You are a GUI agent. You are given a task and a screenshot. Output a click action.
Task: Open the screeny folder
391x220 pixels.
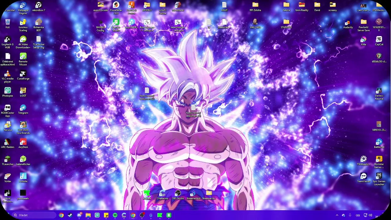(333, 7)
